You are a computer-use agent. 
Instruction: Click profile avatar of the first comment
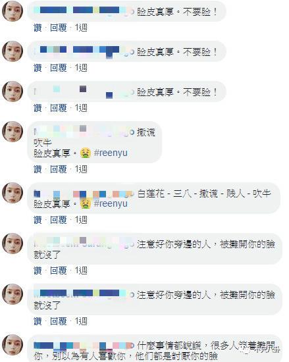pos(13,11)
